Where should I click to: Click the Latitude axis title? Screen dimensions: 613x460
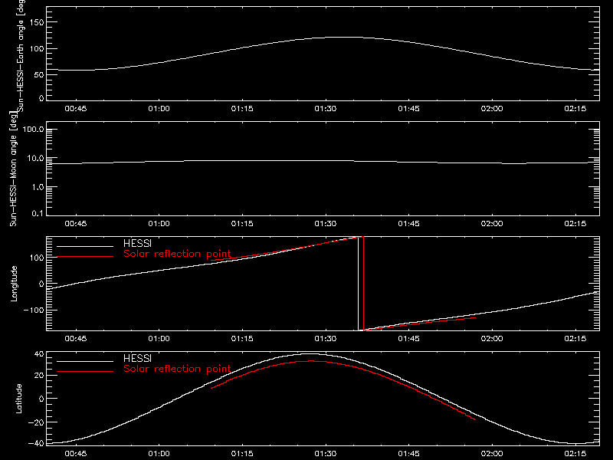pyautogui.click(x=18, y=399)
